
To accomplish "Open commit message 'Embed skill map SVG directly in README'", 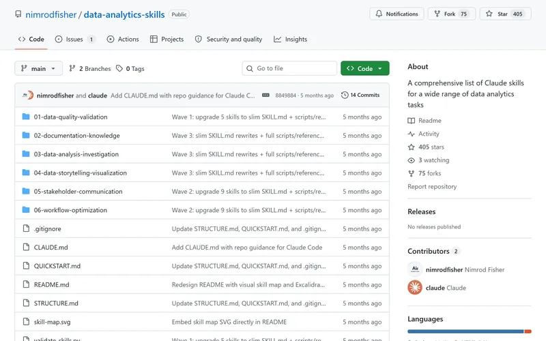I will coord(229,322).
